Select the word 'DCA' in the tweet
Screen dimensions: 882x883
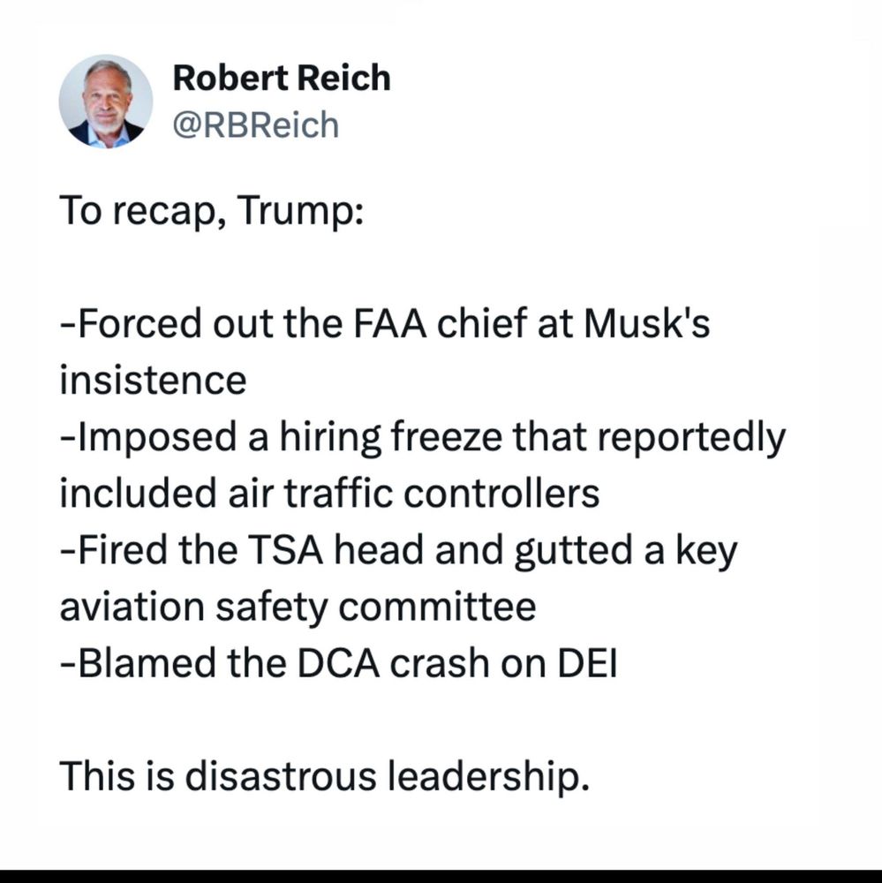point(338,663)
